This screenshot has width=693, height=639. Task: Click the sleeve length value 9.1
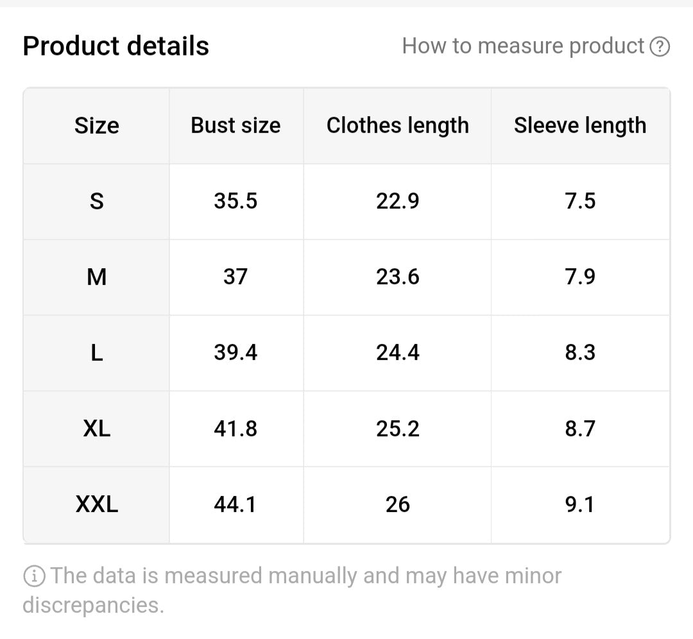(580, 504)
